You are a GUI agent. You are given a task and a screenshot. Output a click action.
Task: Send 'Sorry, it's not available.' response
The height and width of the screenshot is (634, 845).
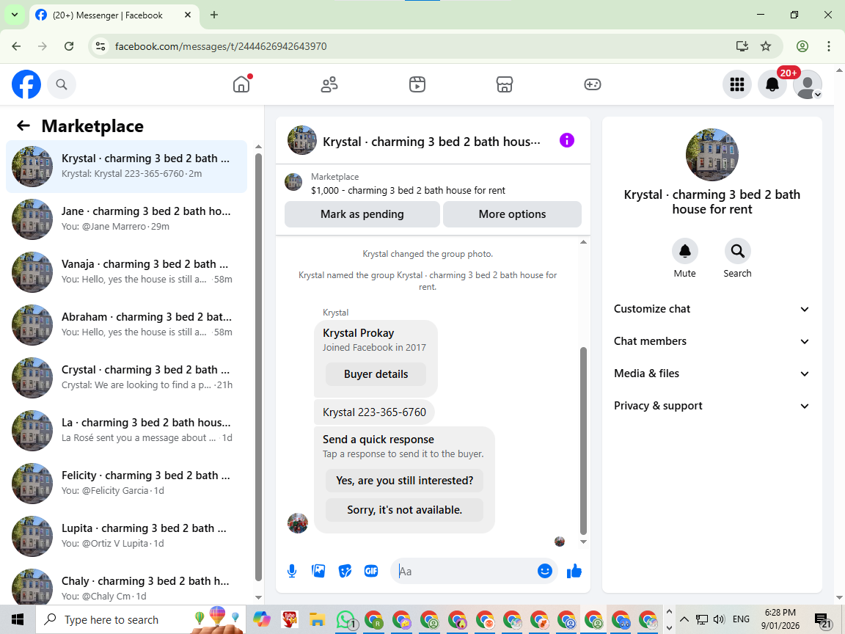404,510
